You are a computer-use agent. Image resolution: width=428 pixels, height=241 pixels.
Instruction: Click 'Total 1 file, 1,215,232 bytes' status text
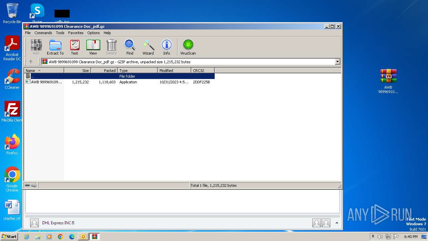pos(213,185)
